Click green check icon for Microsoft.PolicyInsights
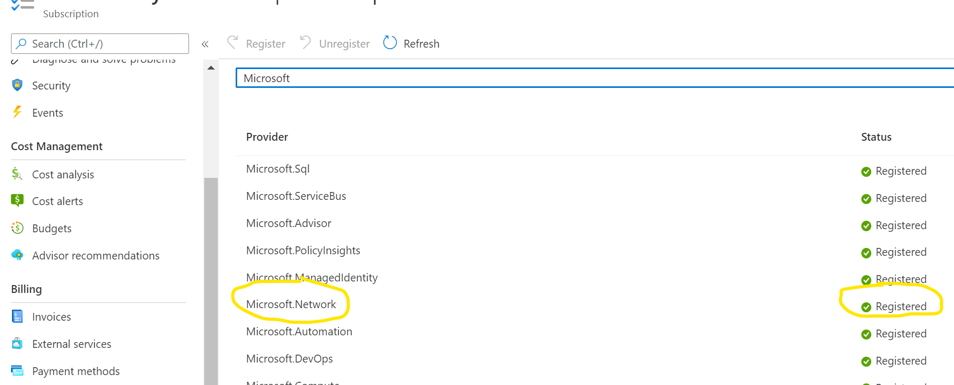This screenshot has width=954, height=385. click(x=866, y=253)
